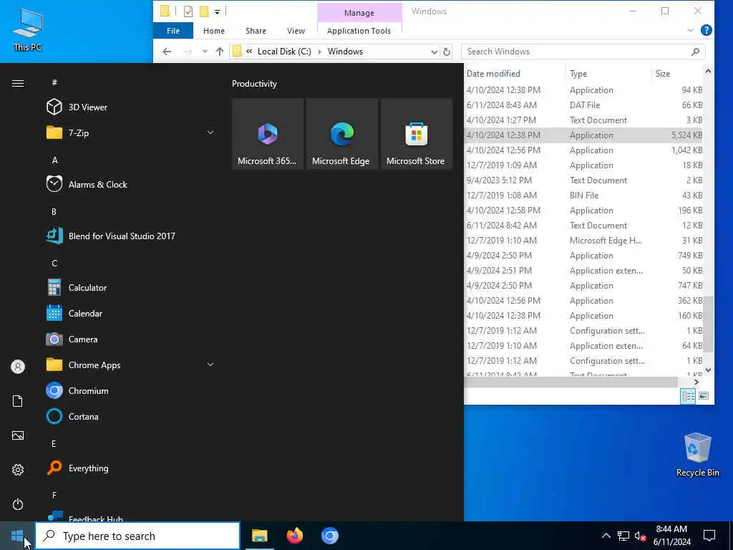Expand breadcrumb chevron after Local Disk (C:)
This screenshot has height=550, width=733.
click(320, 52)
